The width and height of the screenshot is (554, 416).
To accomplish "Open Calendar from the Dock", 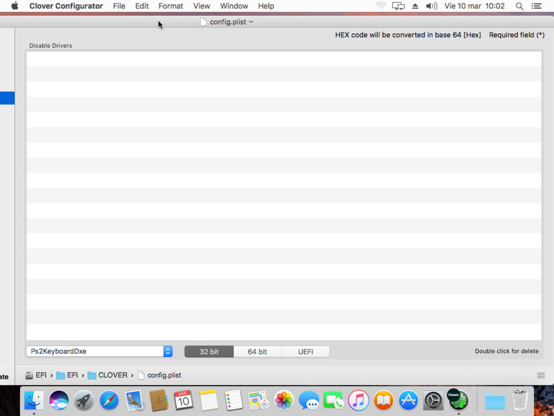I will pos(183,400).
